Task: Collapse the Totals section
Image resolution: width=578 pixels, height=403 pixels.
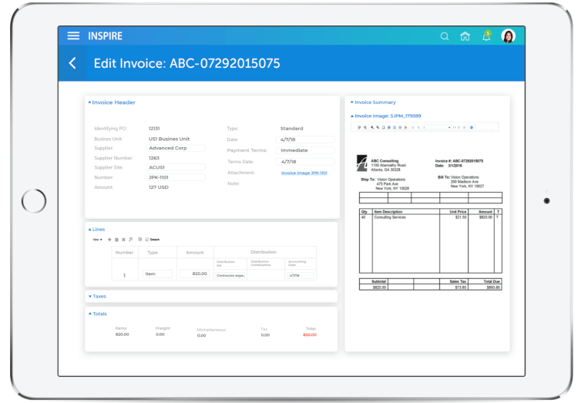Action: click(x=98, y=314)
